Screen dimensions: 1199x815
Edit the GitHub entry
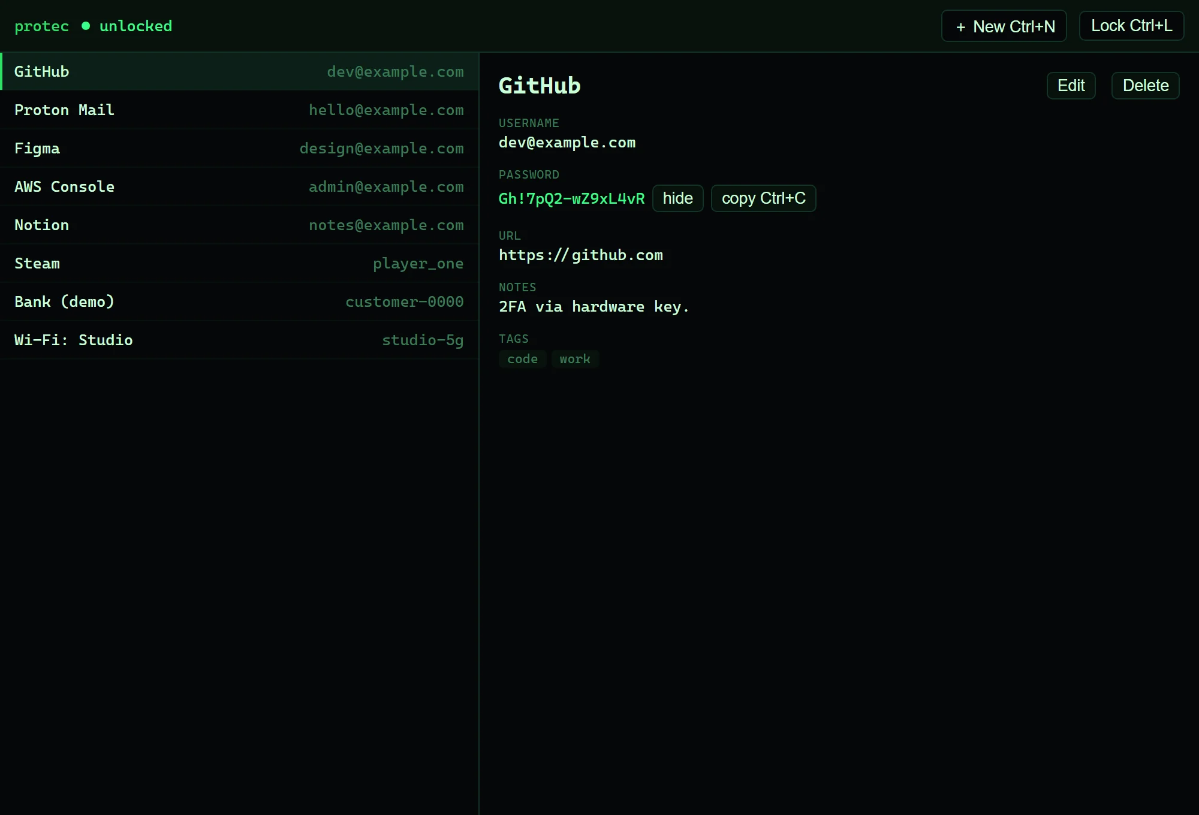point(1071,86)
